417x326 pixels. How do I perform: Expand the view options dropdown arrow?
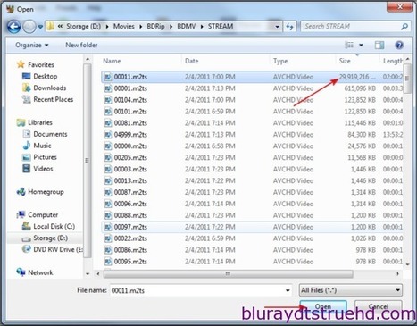coord(361,46)
